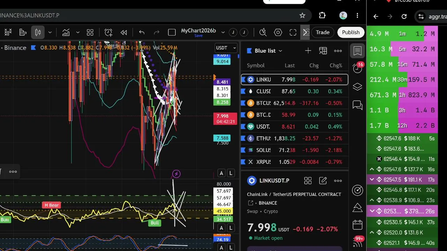The width and height of the screenshot is (447, 251).
Task: Expand the indicators favorites dropdown arrow
Action: click(78, 32)
